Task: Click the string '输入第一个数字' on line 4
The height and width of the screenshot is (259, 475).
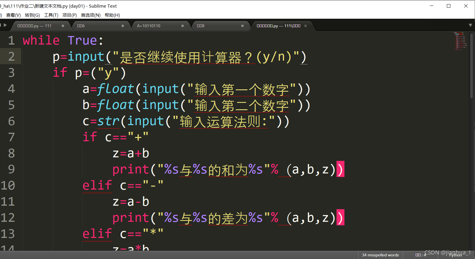Action: (x=242, y=89)
